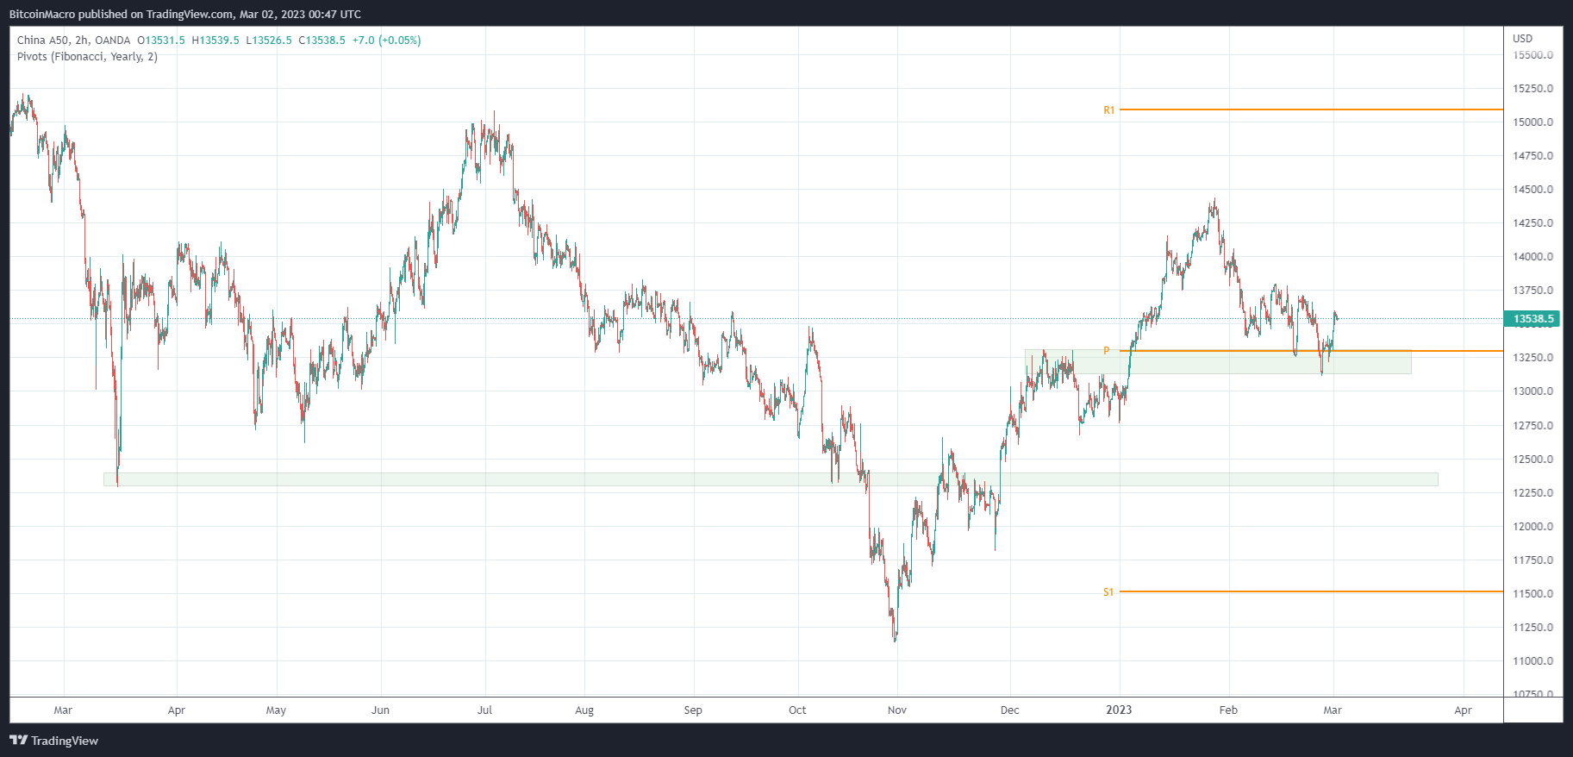Image resolution: width=1573 pixels, height=757 pixels.
Task: Click the R1 pivot label
Action: point(1109,110)
